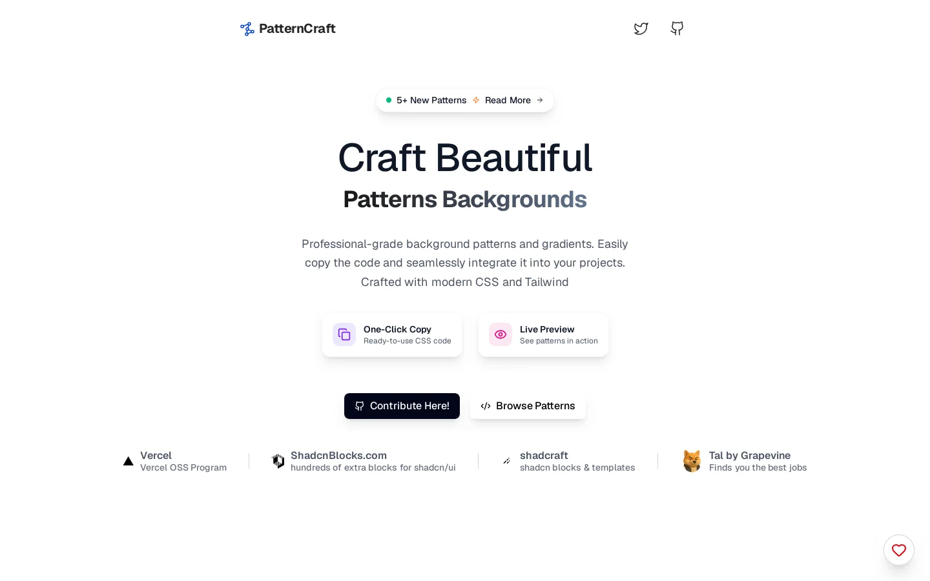
Task: Click 'Finds you the best jobs' text
Action: coord(758,467)
